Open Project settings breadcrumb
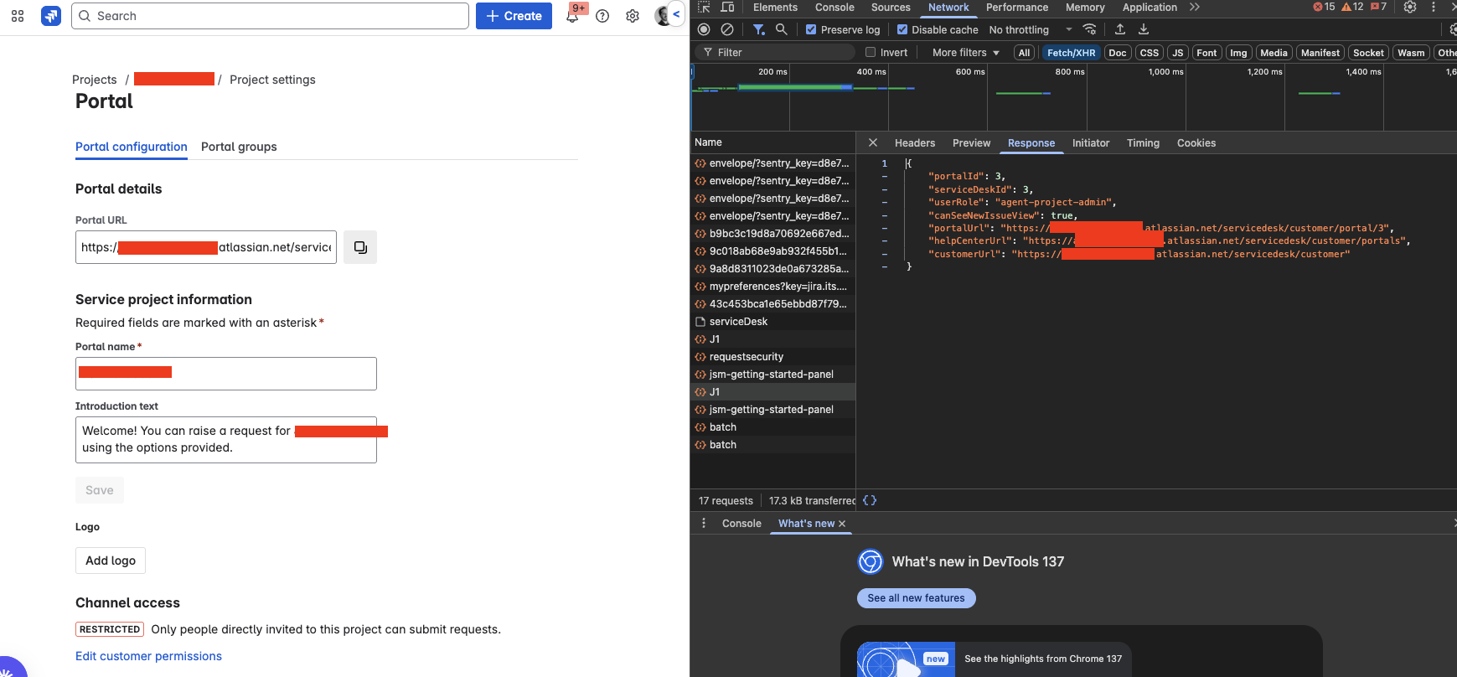Viewport: 1457px width, 677px height. pos(272,80)
